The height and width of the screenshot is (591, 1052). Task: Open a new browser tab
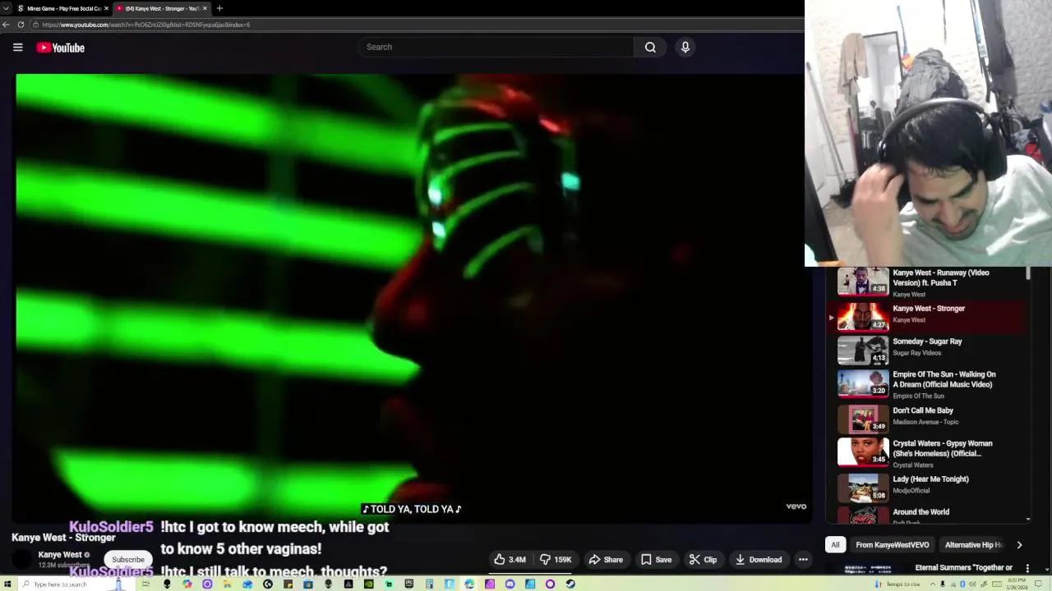click(x=219, y=8)
